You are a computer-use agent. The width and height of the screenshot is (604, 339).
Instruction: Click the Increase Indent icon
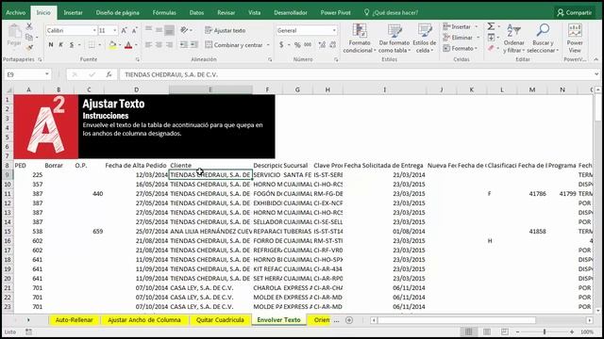[194, 45]
